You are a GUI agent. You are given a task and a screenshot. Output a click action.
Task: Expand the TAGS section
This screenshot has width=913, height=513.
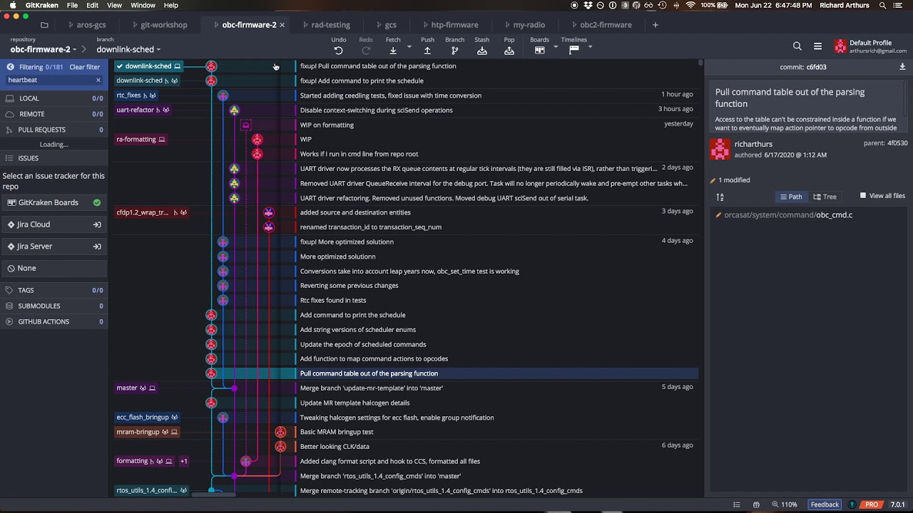click(x=54, y=291)
